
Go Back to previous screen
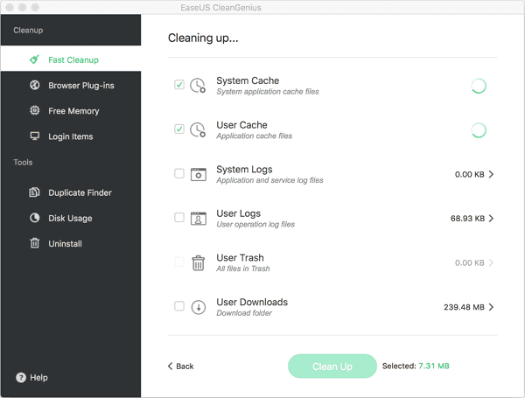[180, 367]
